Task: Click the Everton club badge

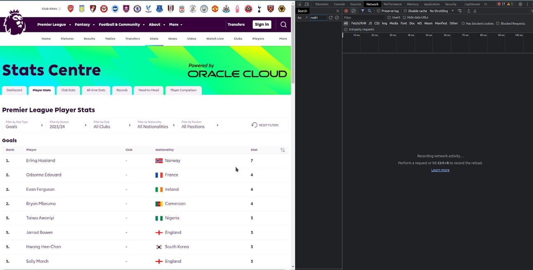Action: click(160, 9)
